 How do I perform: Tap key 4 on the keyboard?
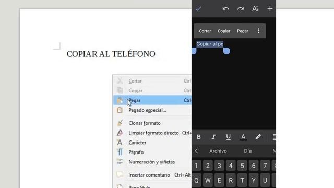point(231,166)
